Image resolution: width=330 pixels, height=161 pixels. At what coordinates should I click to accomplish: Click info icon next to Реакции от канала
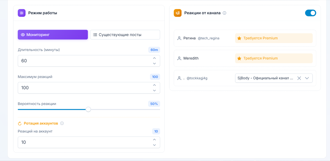pyautogui.click(x=224, y=13)
